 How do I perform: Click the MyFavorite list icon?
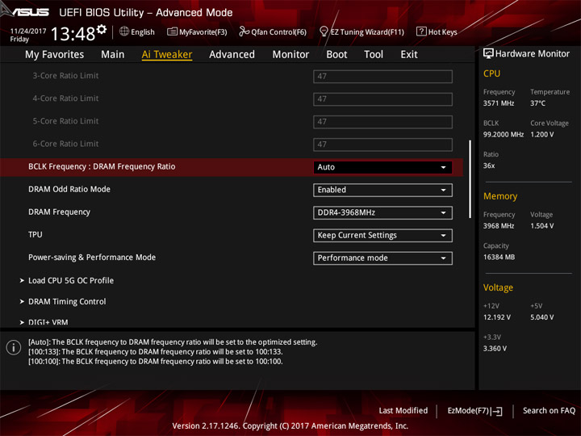172,31
